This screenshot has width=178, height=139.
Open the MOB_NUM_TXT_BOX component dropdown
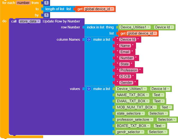pos(136,107)
